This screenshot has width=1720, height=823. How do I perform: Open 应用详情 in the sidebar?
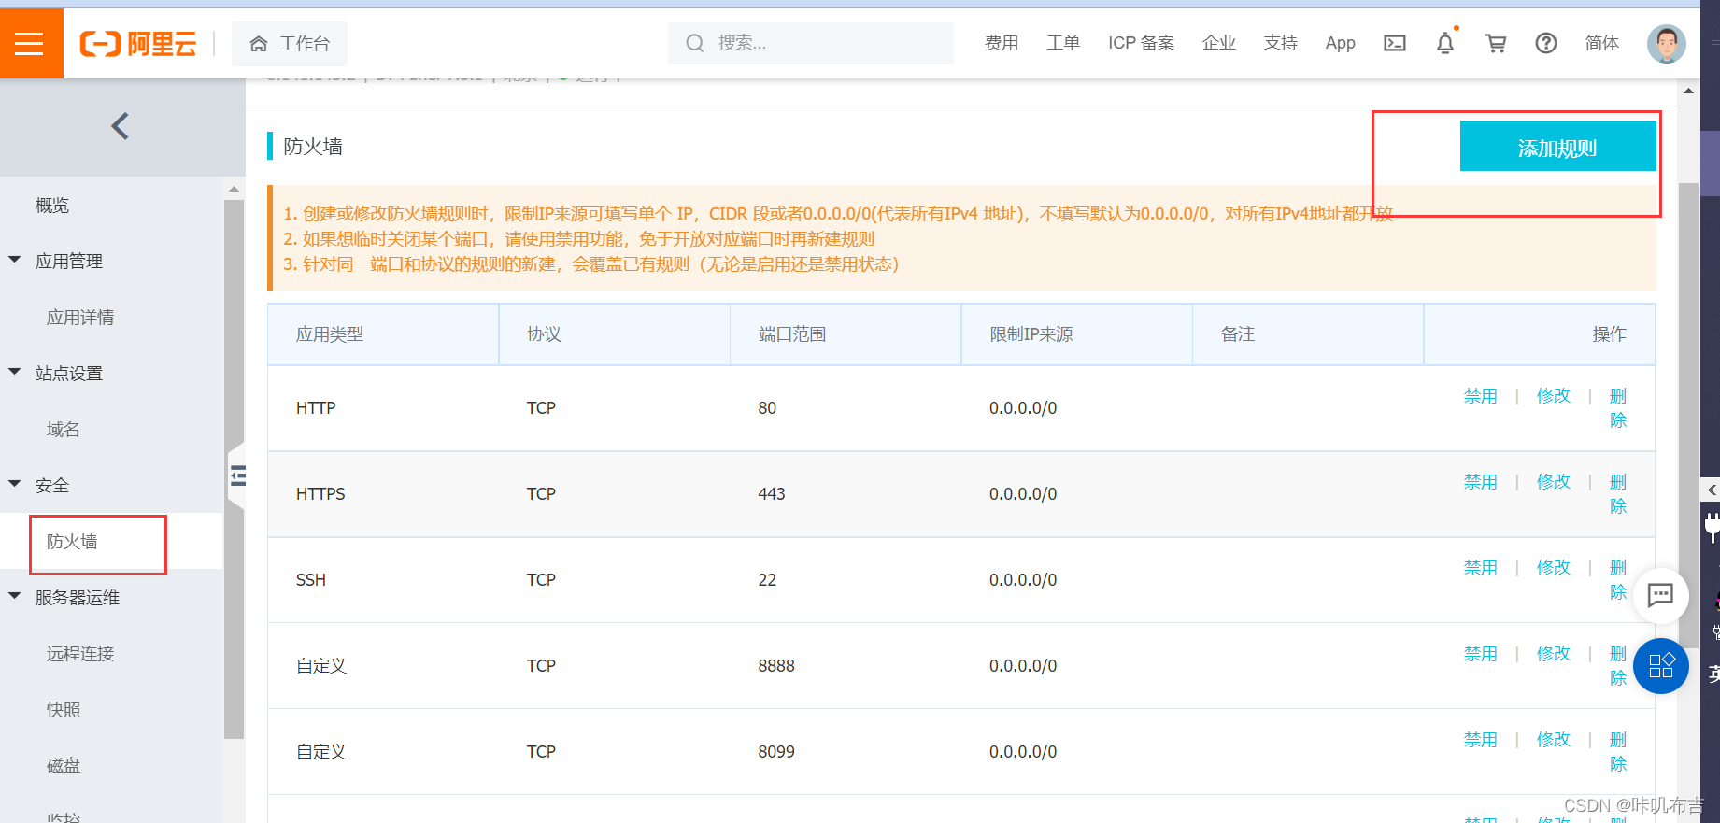(80, 318)
